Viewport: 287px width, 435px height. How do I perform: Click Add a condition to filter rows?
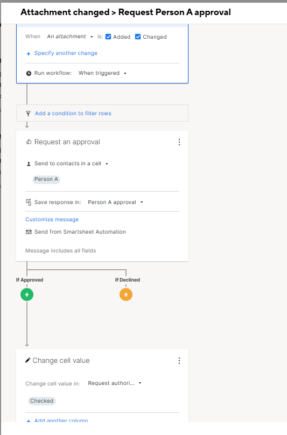click(x=73, y=113)
